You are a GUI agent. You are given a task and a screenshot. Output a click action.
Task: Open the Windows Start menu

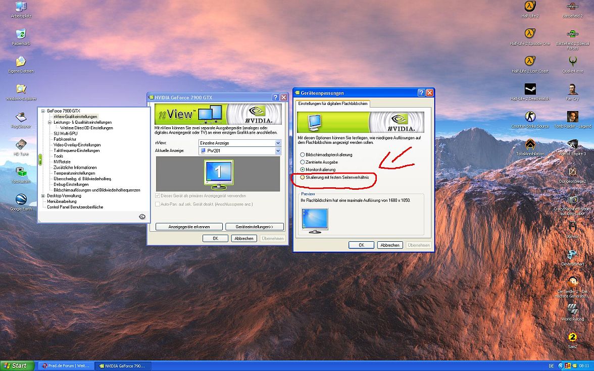click(x=17, y=365)
